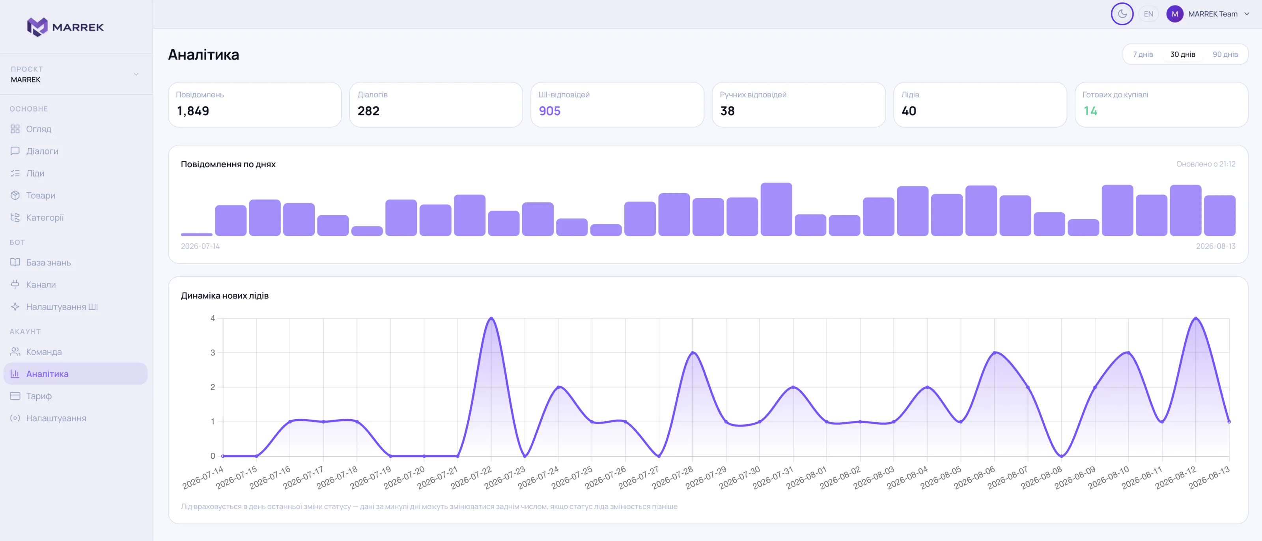Click the Аналітика chart icon
This screenshot has height=541, width=1262.
15,373
